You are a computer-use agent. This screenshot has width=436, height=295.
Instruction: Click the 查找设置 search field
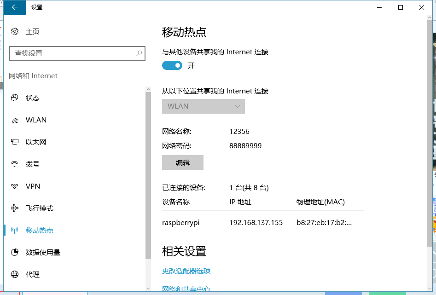[x=77, y=53]
